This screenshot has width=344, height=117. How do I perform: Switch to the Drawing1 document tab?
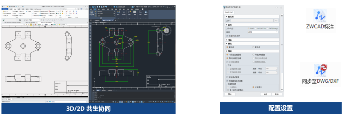(x=97, y=20)
